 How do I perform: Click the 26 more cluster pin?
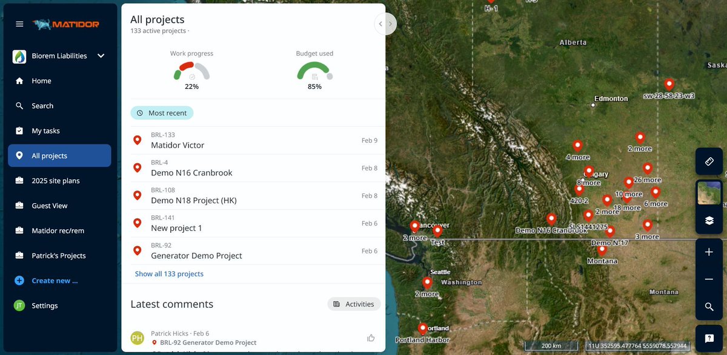(647, 169)
